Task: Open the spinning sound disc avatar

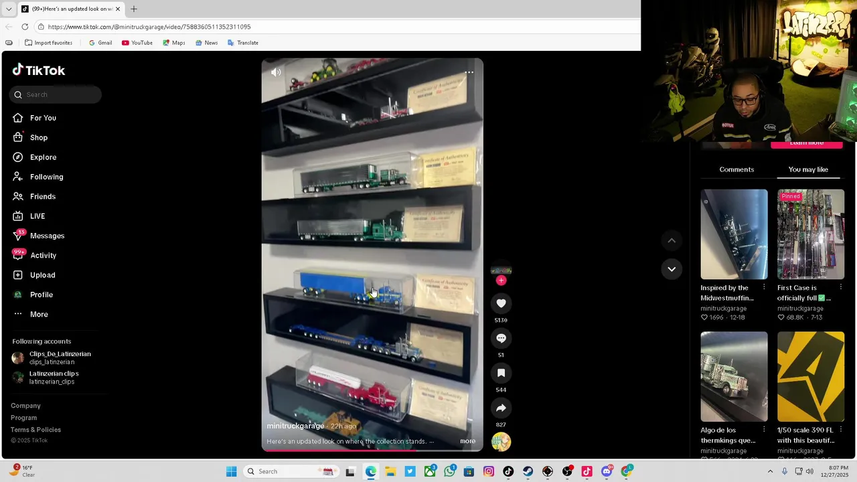Action: click(x=501, y=441)
